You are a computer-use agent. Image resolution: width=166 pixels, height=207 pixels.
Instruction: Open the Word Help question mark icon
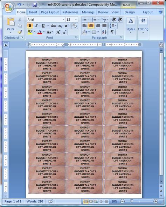click(x=160, y=12)
